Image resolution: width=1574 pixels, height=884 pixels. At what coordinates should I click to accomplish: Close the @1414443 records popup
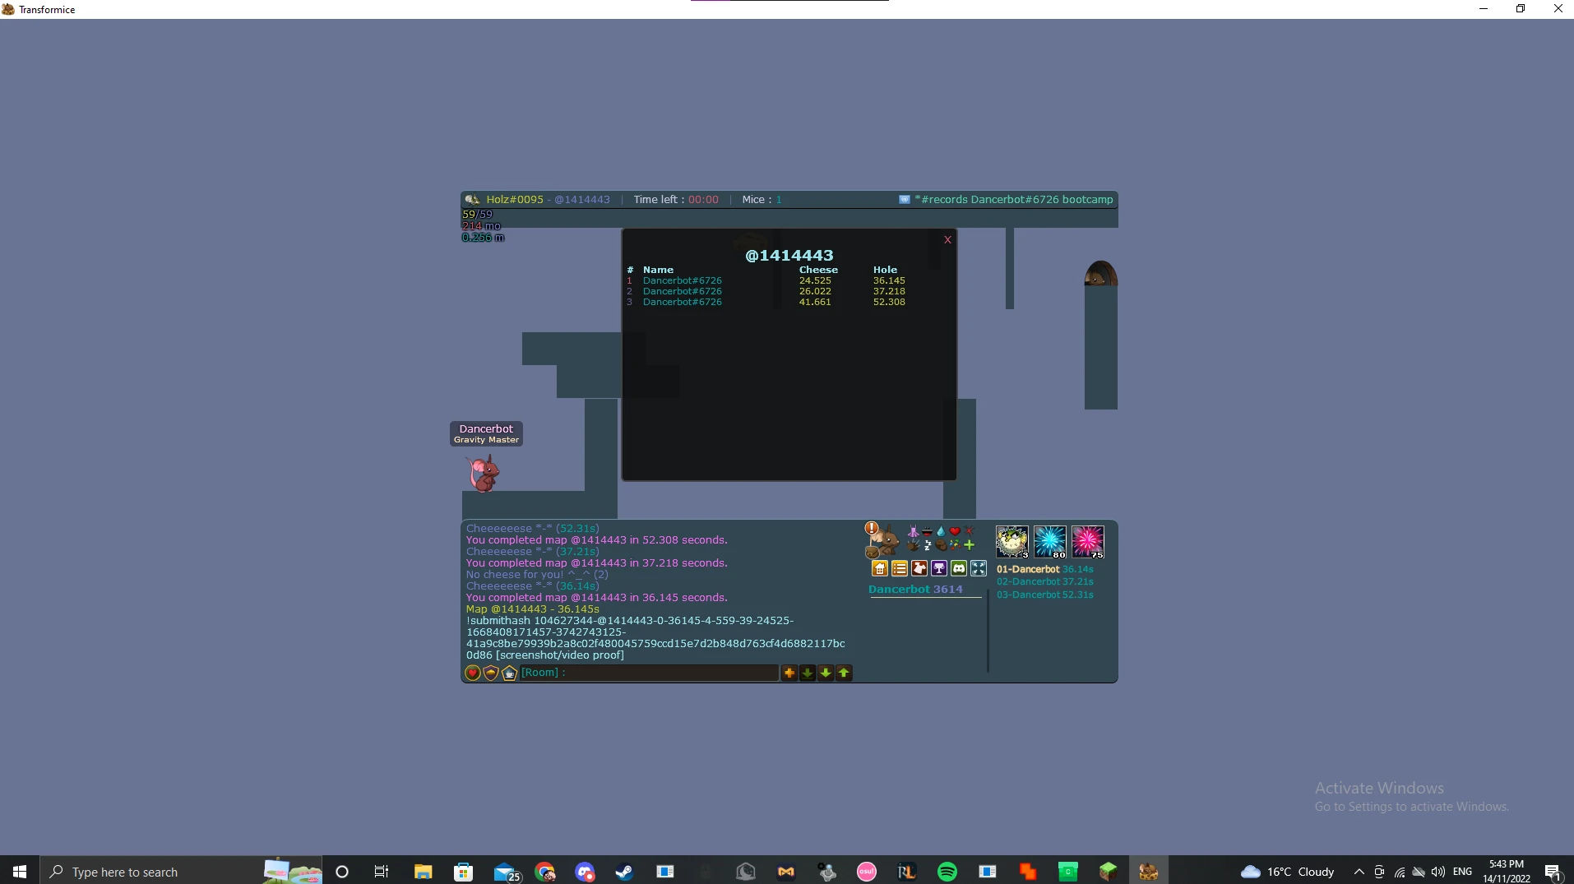947,240
